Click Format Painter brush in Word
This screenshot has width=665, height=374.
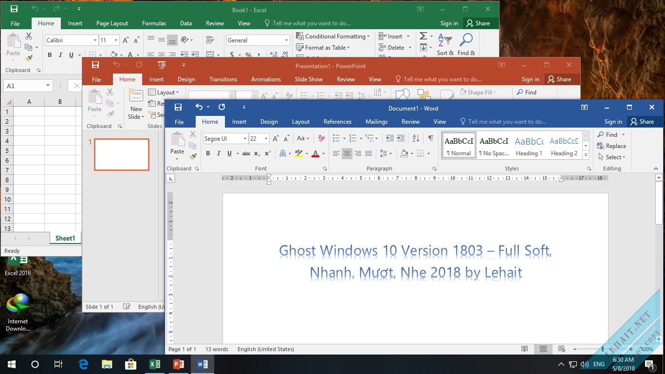pyautogui.click(x=193, y=156)
